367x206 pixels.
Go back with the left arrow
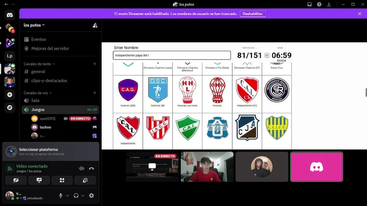pyautogui.click(x=6, y=4)
